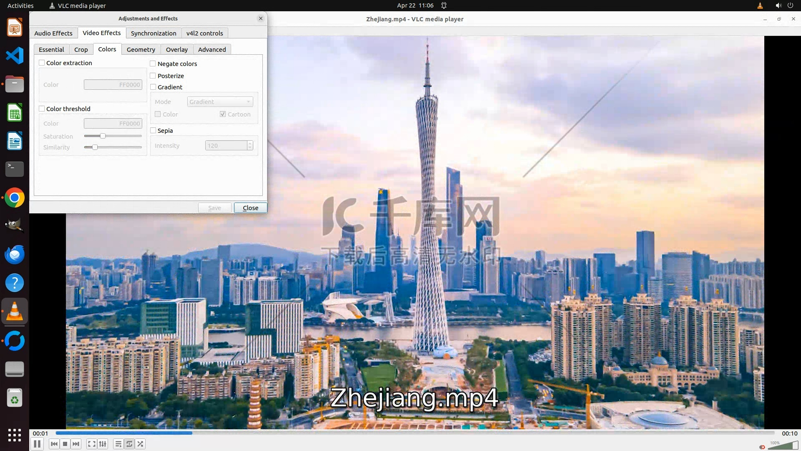Screen dimensions: 801x451
Task: Open the Gradient mode dropdown
Action: click(x=220, y=101)
